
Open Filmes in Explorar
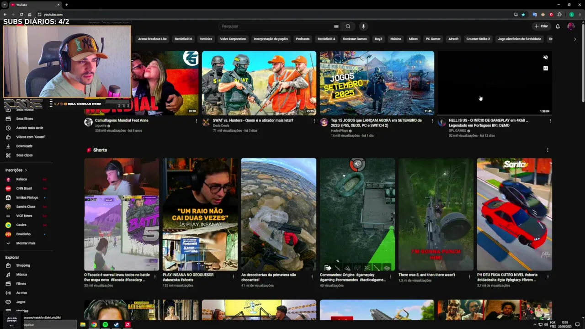[x=21, y=284]
